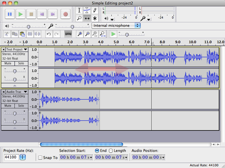Start recording with the Record button
Image resolution: width=225 pixels, height=168 pixels.
point(65,14)
